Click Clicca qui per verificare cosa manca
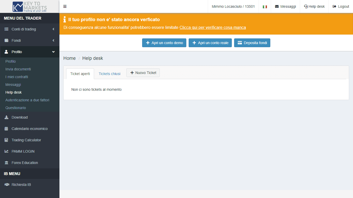The height and width of the screenshot is (198, 353). click(x=212, y=27)
